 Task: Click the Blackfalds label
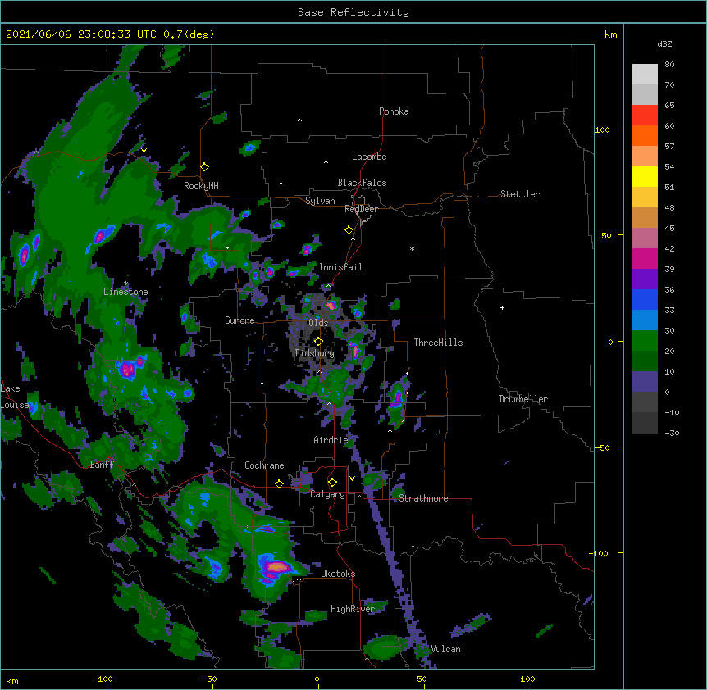[362, 183]
